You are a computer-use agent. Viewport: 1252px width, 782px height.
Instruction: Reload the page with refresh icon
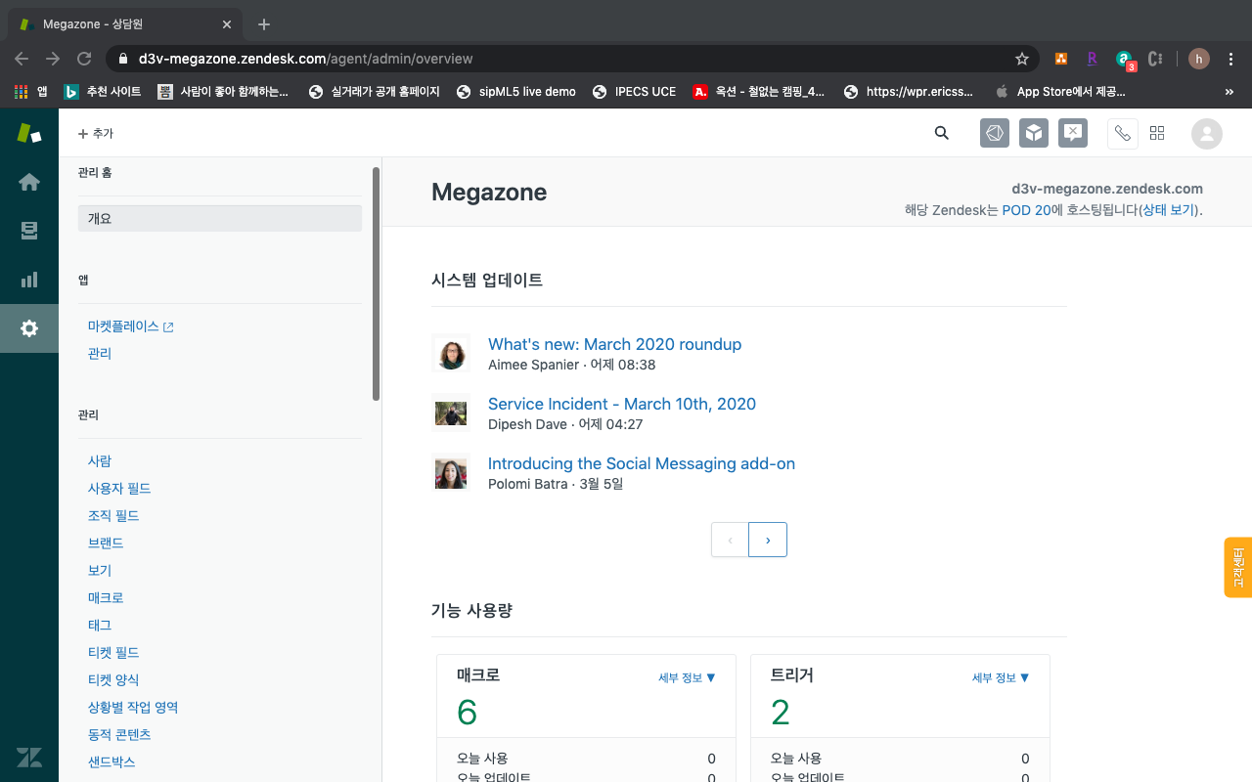click(84, 59)
